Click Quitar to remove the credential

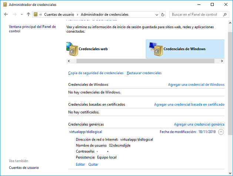pos(93,165)
